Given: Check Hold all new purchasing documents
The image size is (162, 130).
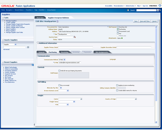Looking at the screenshot, I should click(x=59, y=71).
